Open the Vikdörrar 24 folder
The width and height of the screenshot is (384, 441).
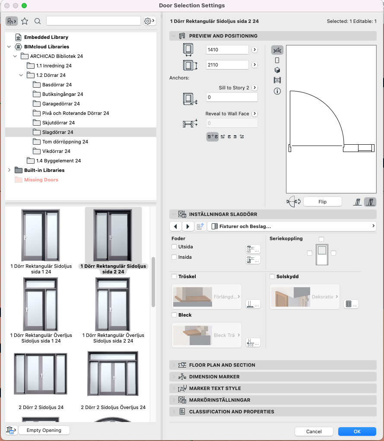(56, 151)
